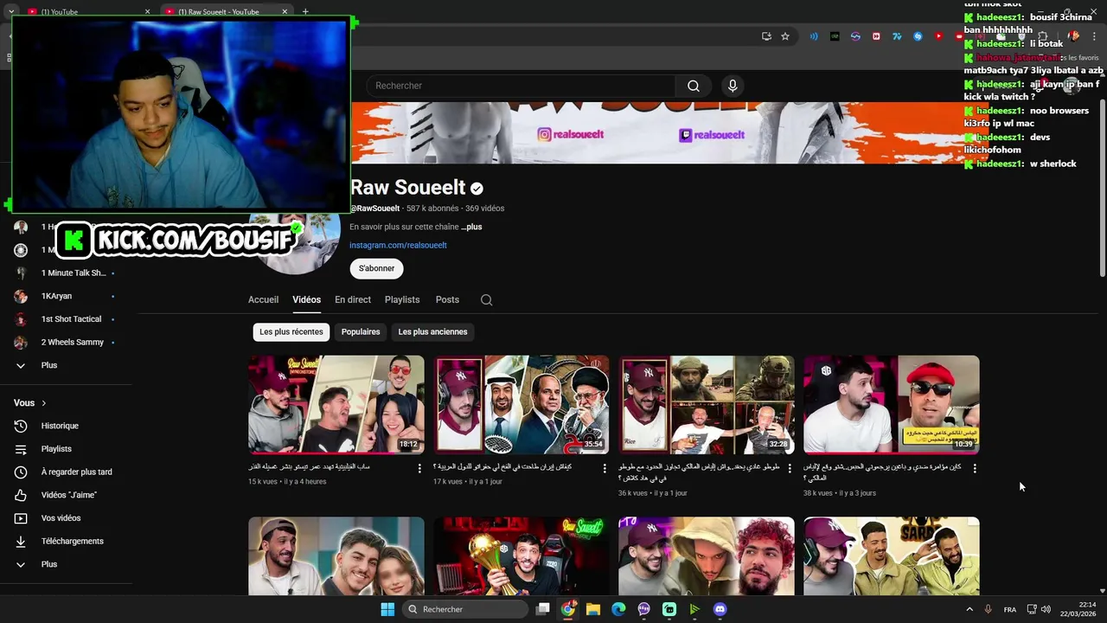Screen dimensions: 1107x623
Task: Open options menu for the 35:54 video
Action: coord(605,468)
